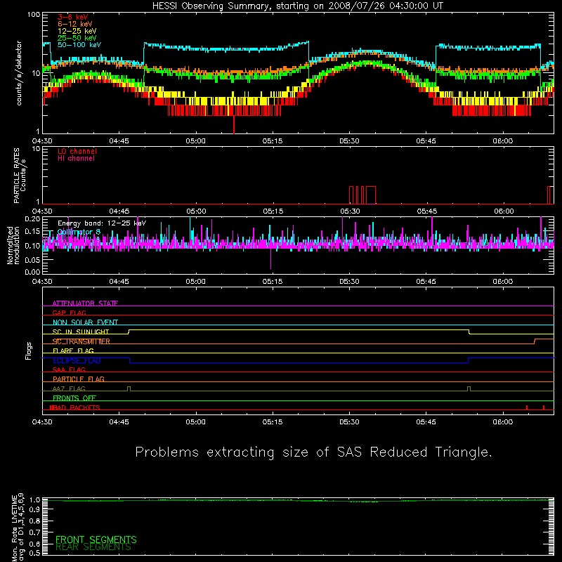Select the LO channel legend label
562x562 pixels.
[x=77, y=152]
